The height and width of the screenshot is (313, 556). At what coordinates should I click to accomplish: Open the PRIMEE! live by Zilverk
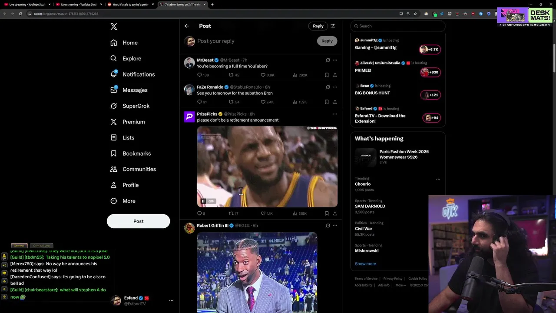pos(397,67)
